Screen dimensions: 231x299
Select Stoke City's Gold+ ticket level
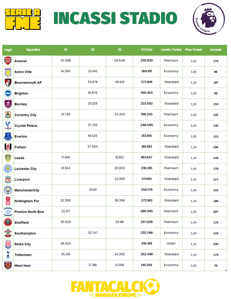click(x=171, y=244)
